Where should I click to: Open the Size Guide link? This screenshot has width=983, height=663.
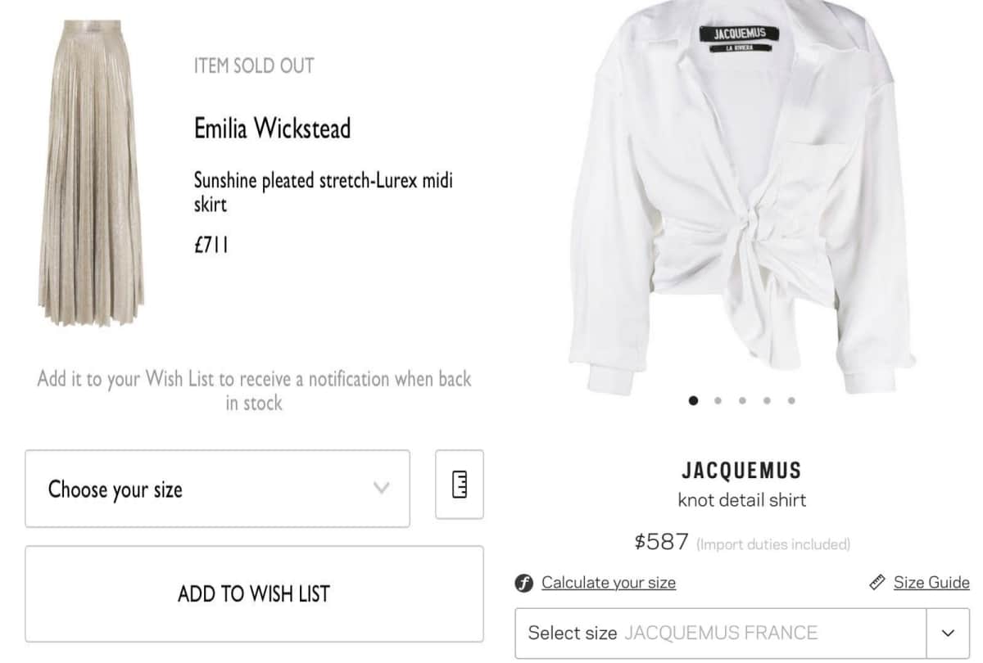point(931,582)
